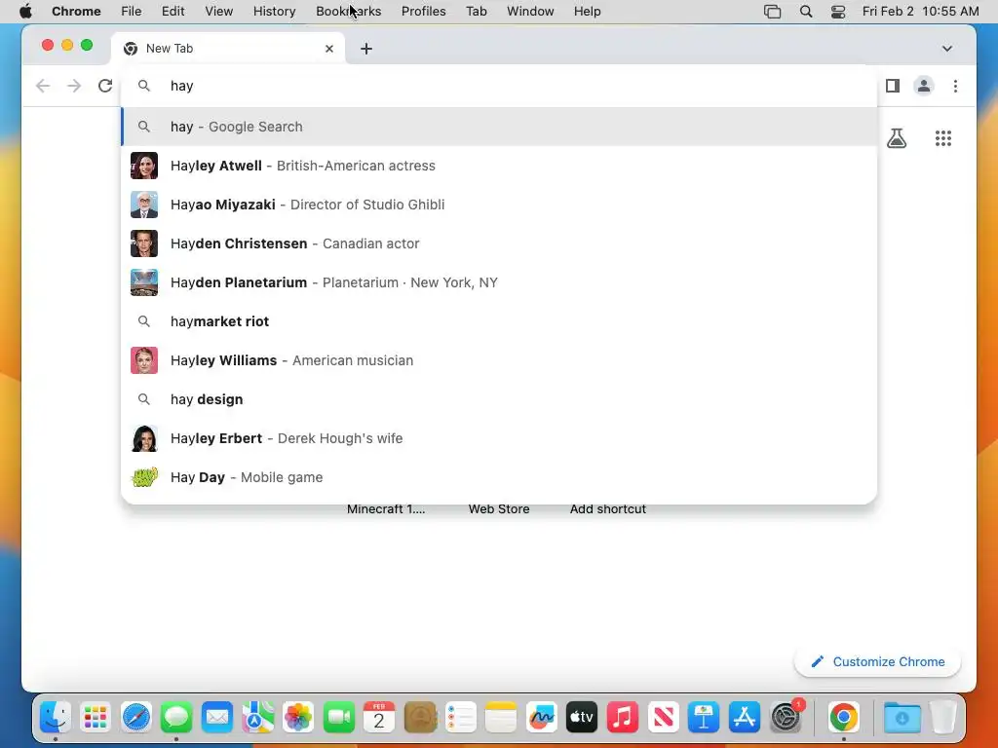
Task: Open the Google apps grid icon
Action: [943, 138]
